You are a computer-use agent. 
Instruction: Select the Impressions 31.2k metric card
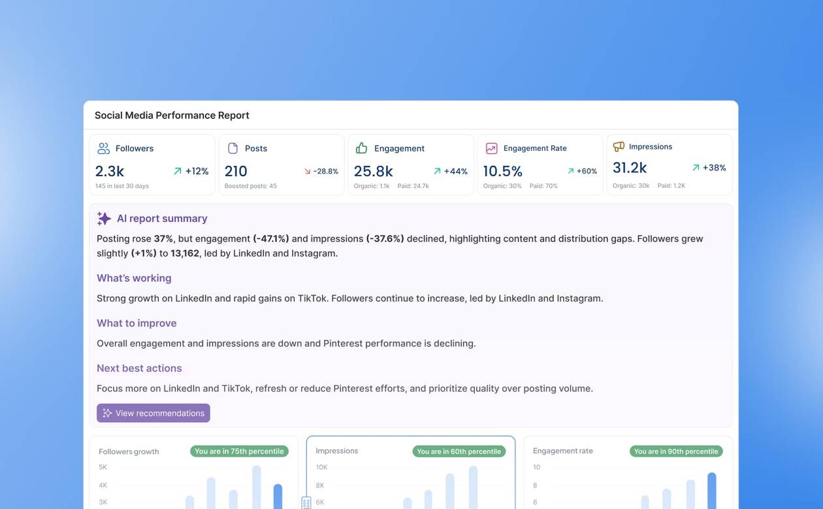click(x=670, y=165)
